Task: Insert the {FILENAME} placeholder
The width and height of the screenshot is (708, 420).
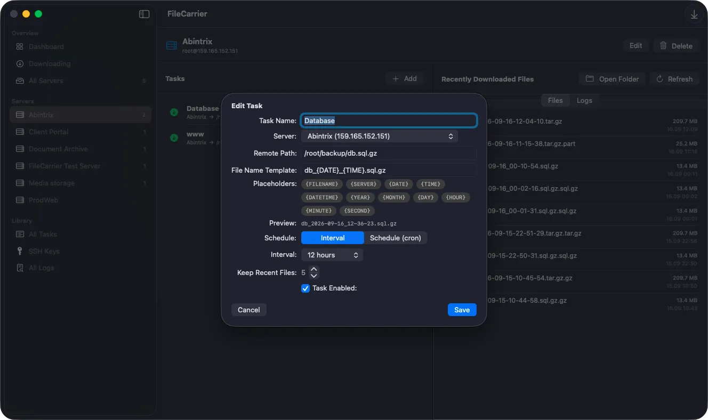Action: [321, 184]
